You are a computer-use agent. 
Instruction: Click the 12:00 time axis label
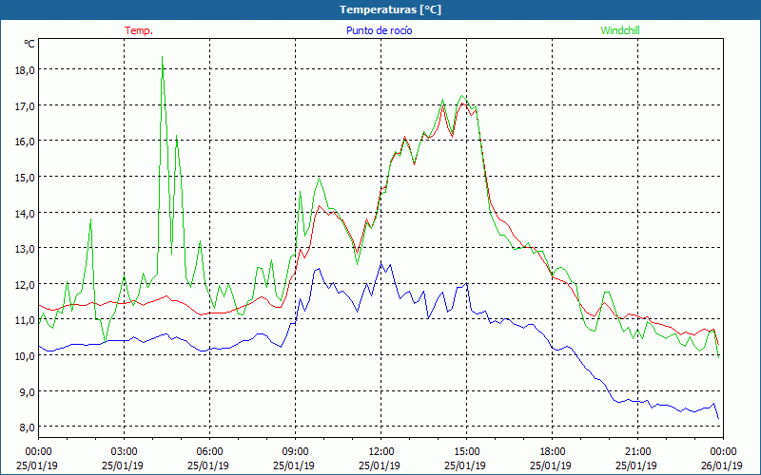(381, 452)
